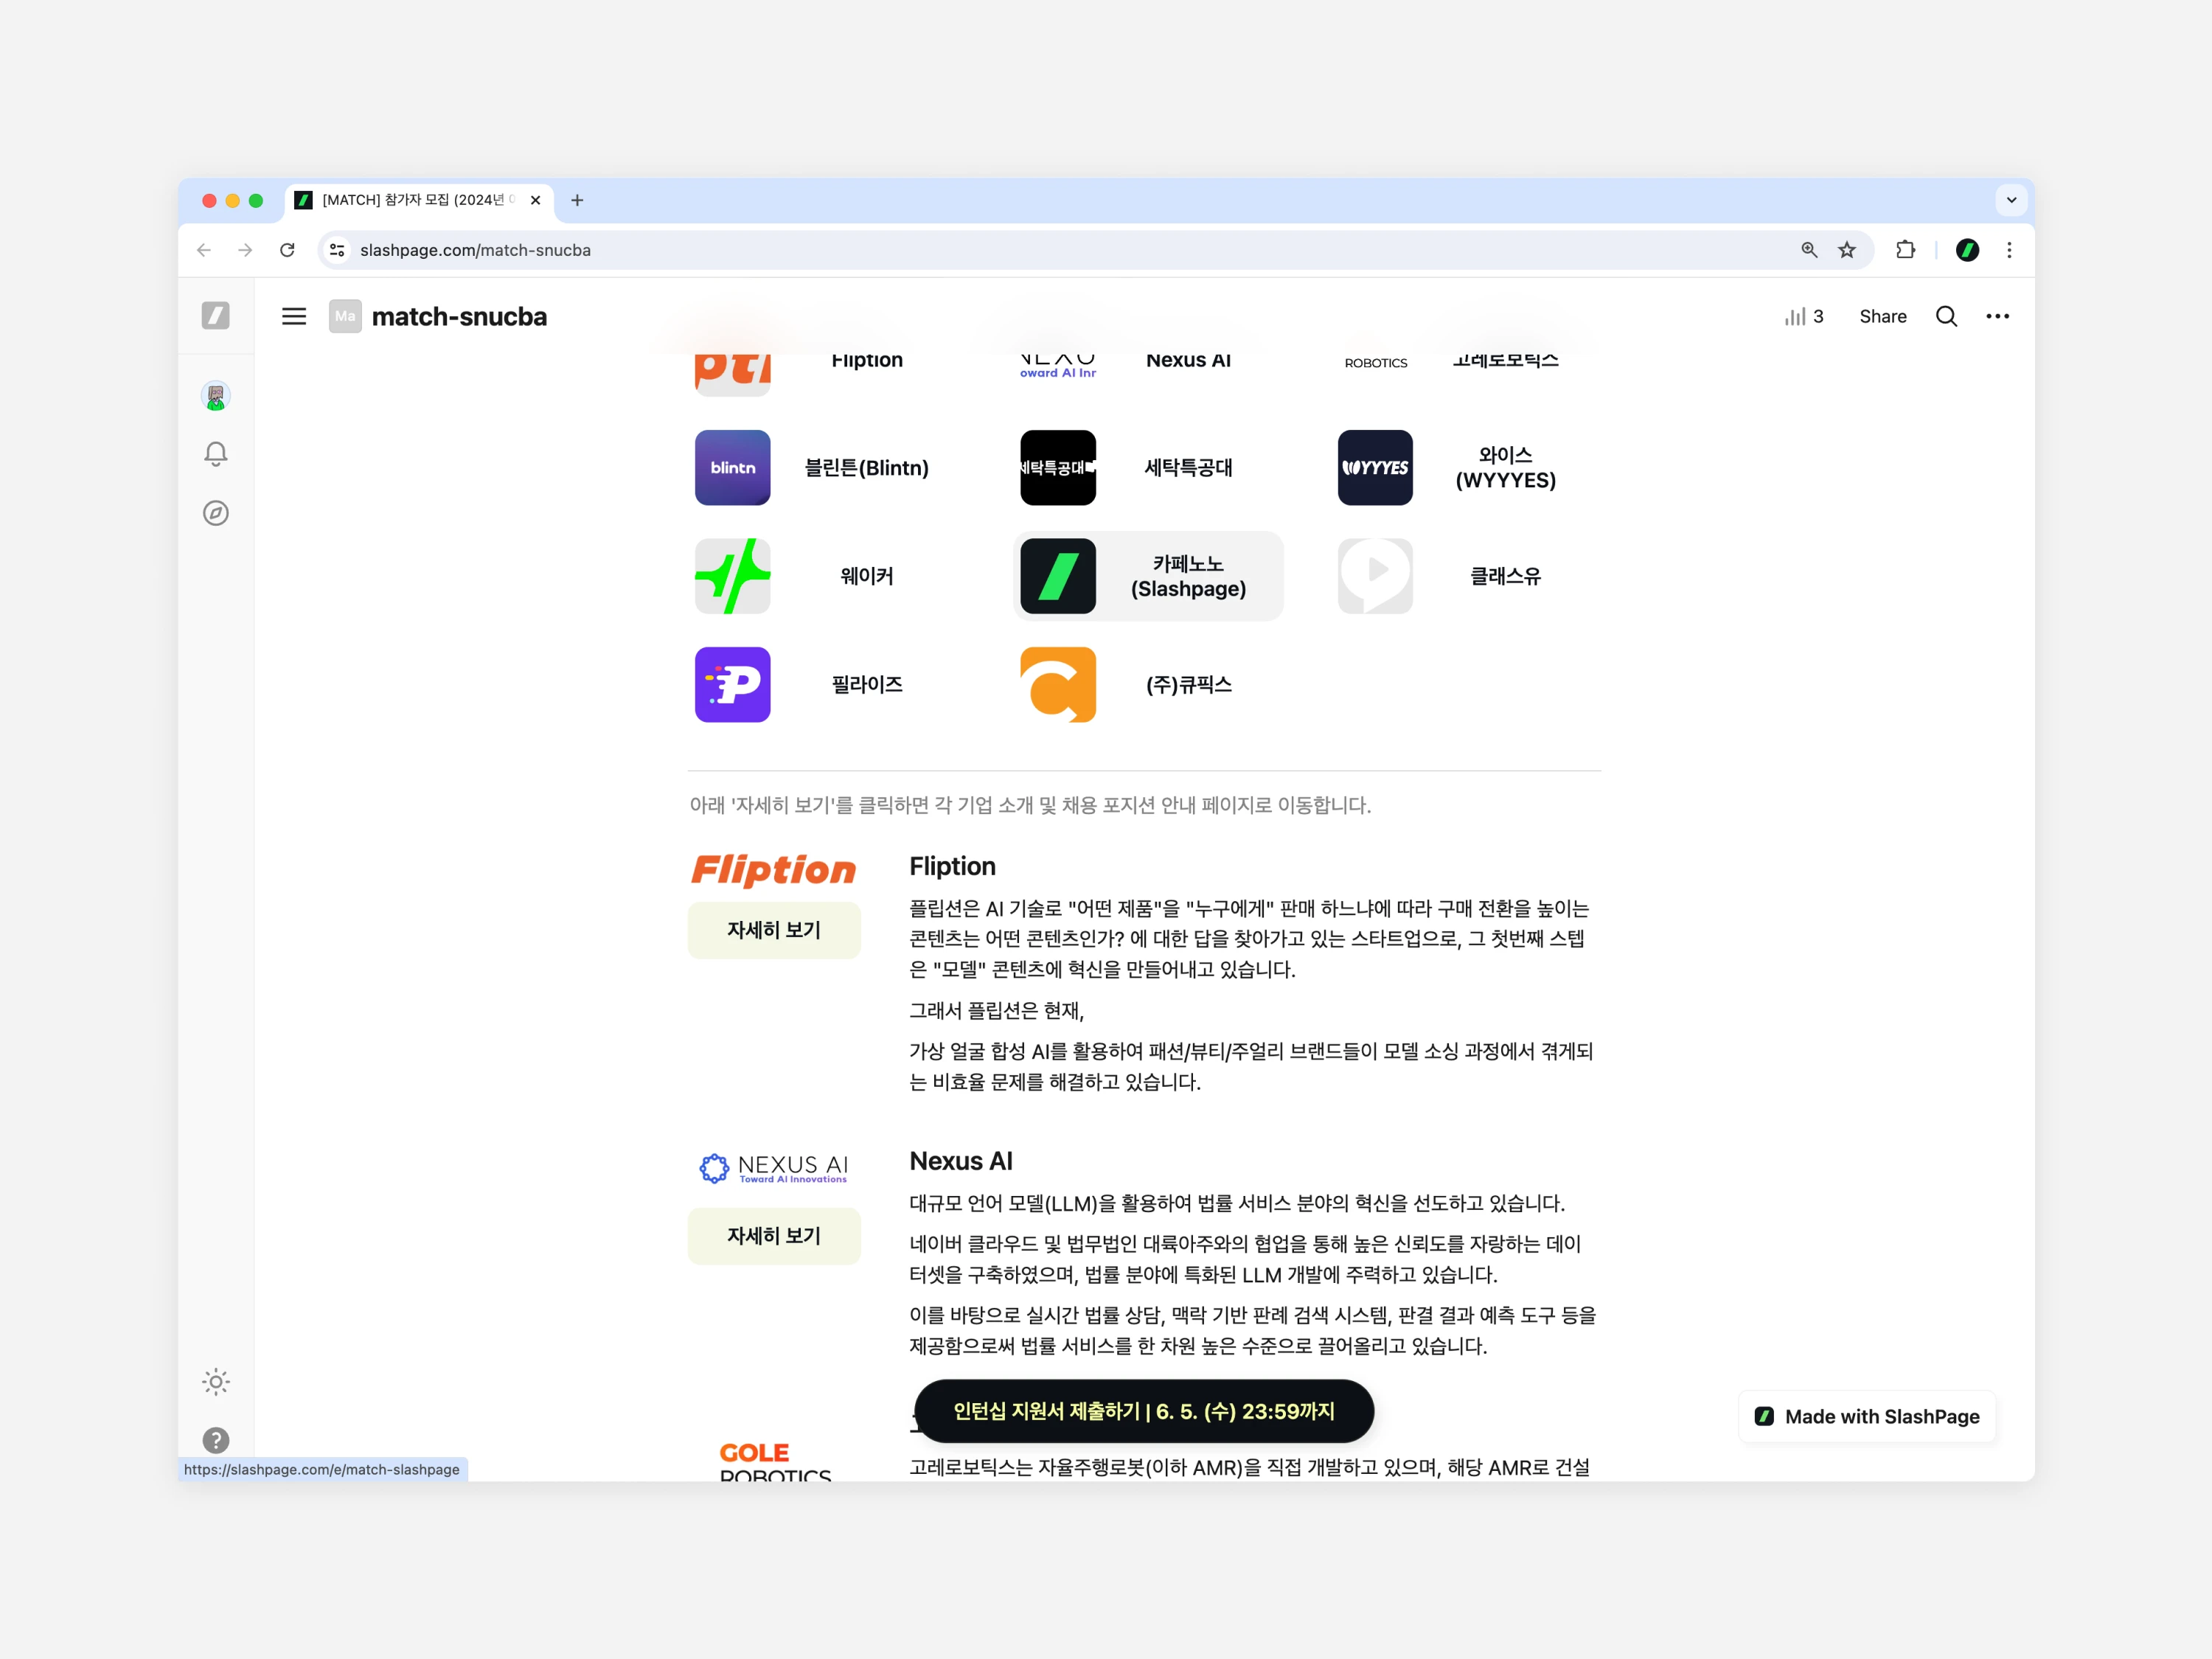Open a new browser tab
This screenshot has height=1659, width=2212.
point(577,200)
